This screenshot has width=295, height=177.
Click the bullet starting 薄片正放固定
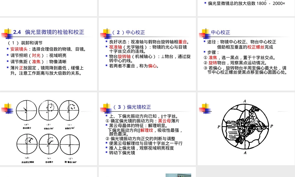pos(47,71)
